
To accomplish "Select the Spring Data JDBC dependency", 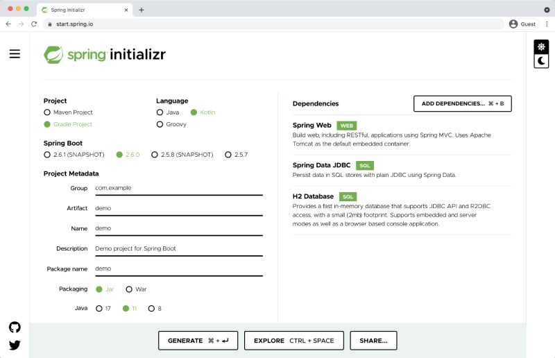I will [402, 170].
